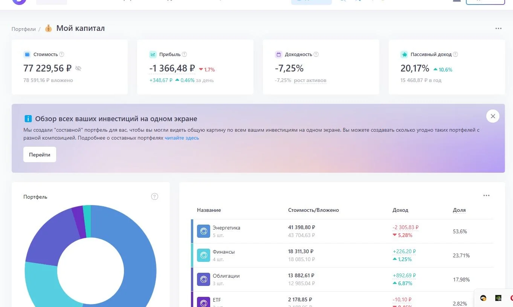Toggle the crossed-eye icon to hide portfolio value
The width and height of the screenshot is (513, 307).
pos(78,68)
